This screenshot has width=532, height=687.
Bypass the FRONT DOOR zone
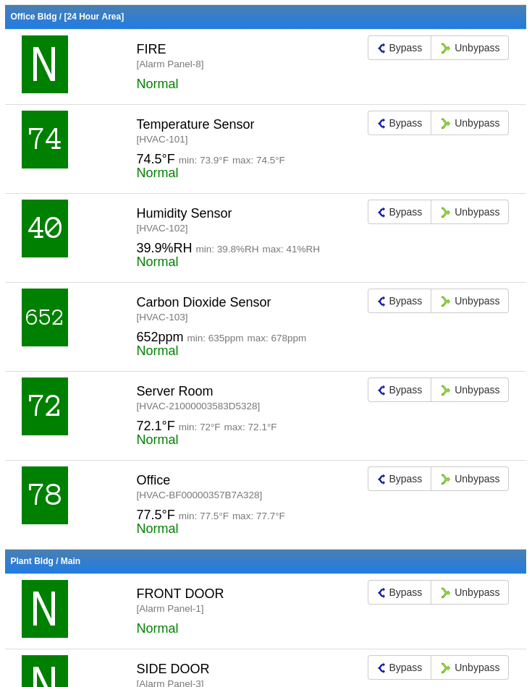point(400,592)
